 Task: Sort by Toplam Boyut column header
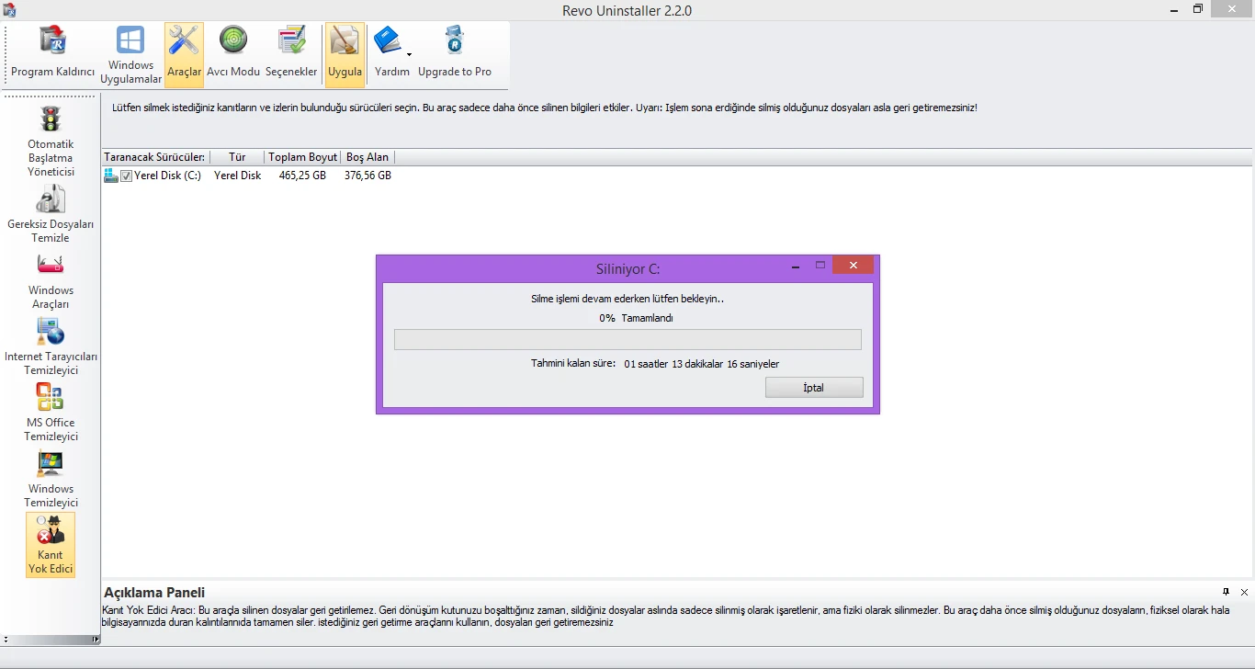[302, 157]
